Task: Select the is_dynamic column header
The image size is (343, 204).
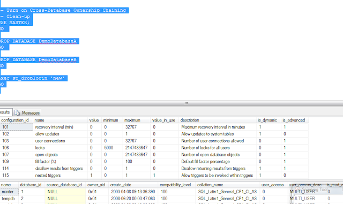Action: 269,120
